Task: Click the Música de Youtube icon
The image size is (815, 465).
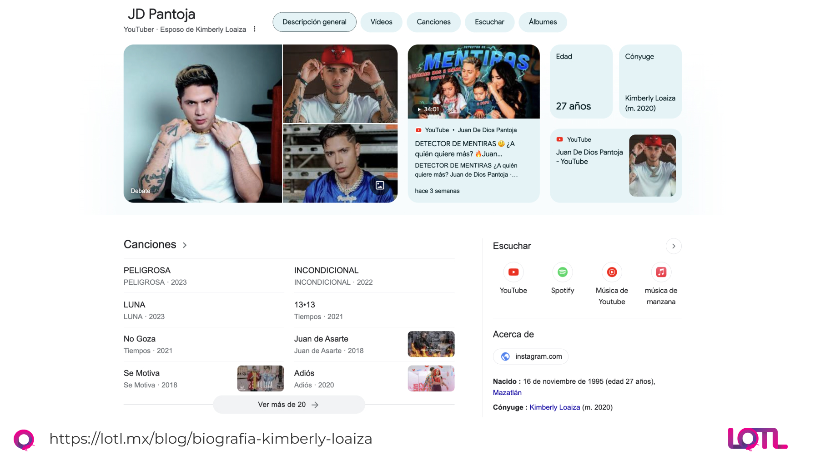Action: click(612, 272)
